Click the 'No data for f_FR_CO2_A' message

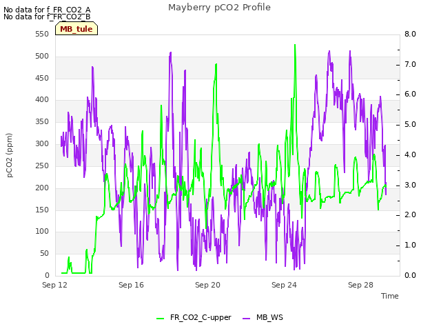pos(47,10)
